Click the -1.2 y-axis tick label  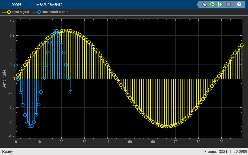11,136
